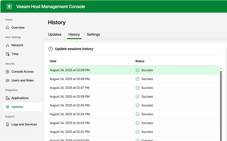Click Success text in 02:03 PM row

click(147, 123)
